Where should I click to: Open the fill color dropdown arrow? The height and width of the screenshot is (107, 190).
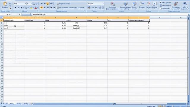pyautogui.click(x=33, y=8)
